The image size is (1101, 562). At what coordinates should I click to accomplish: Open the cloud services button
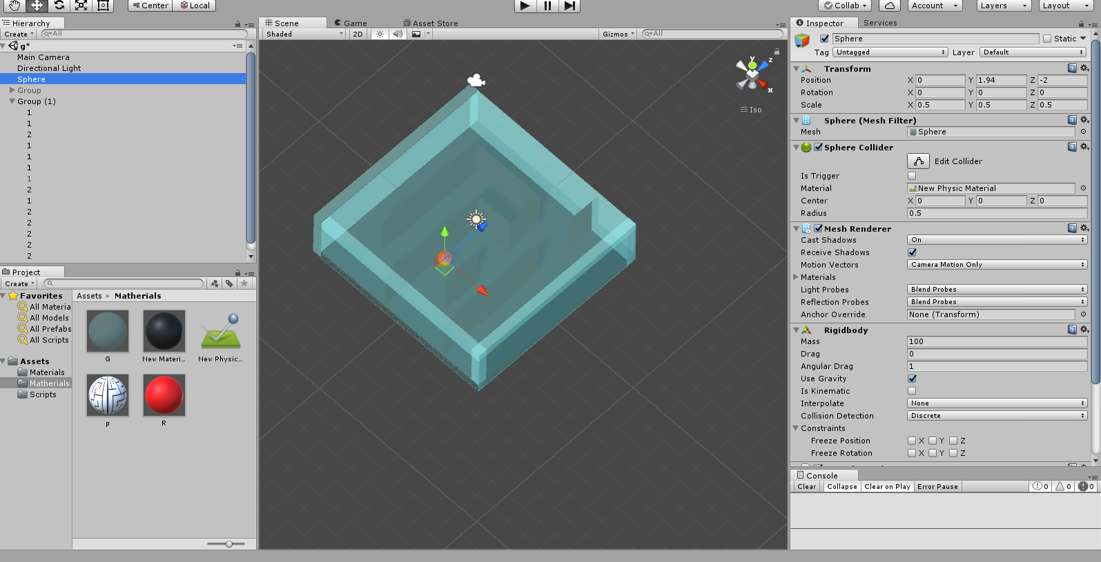pos(890,6)
